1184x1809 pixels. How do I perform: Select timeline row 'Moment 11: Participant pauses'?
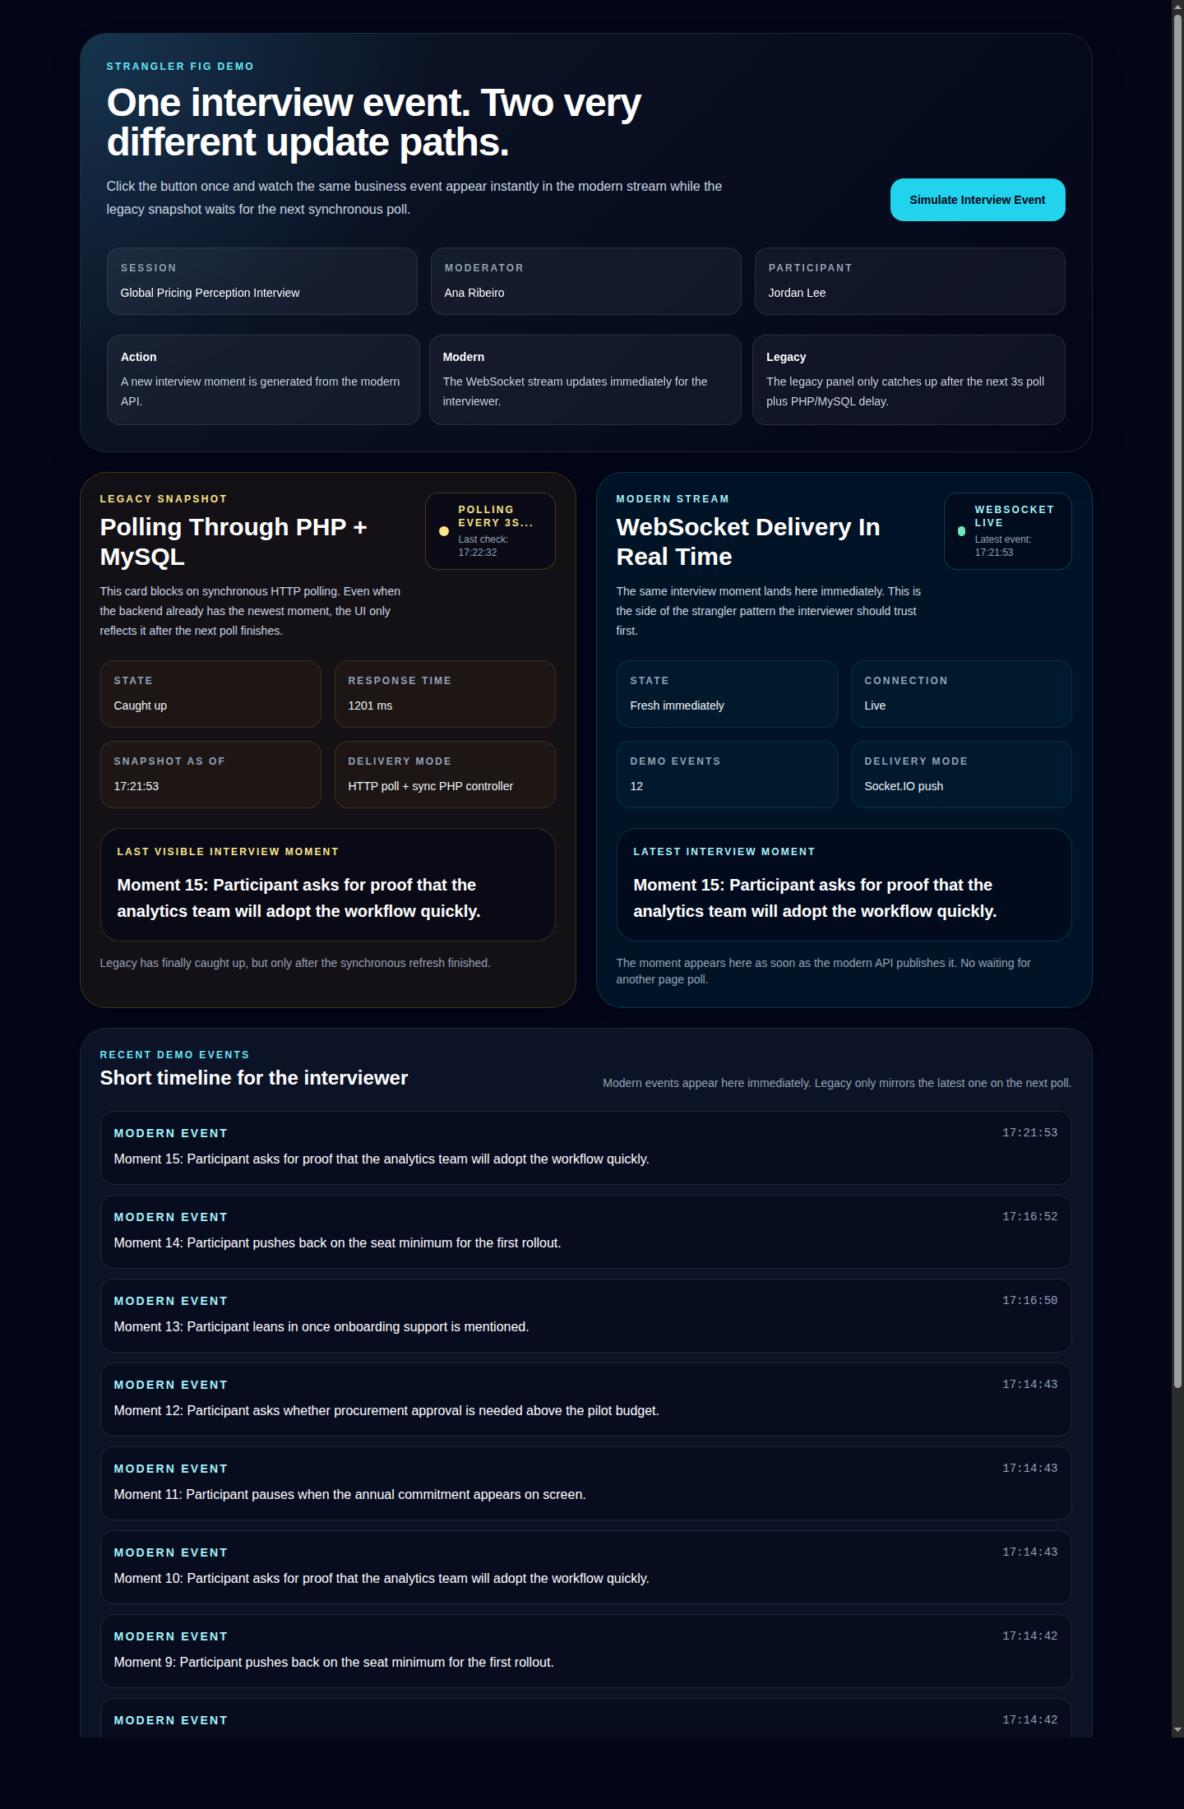[x=586, y=1483]
